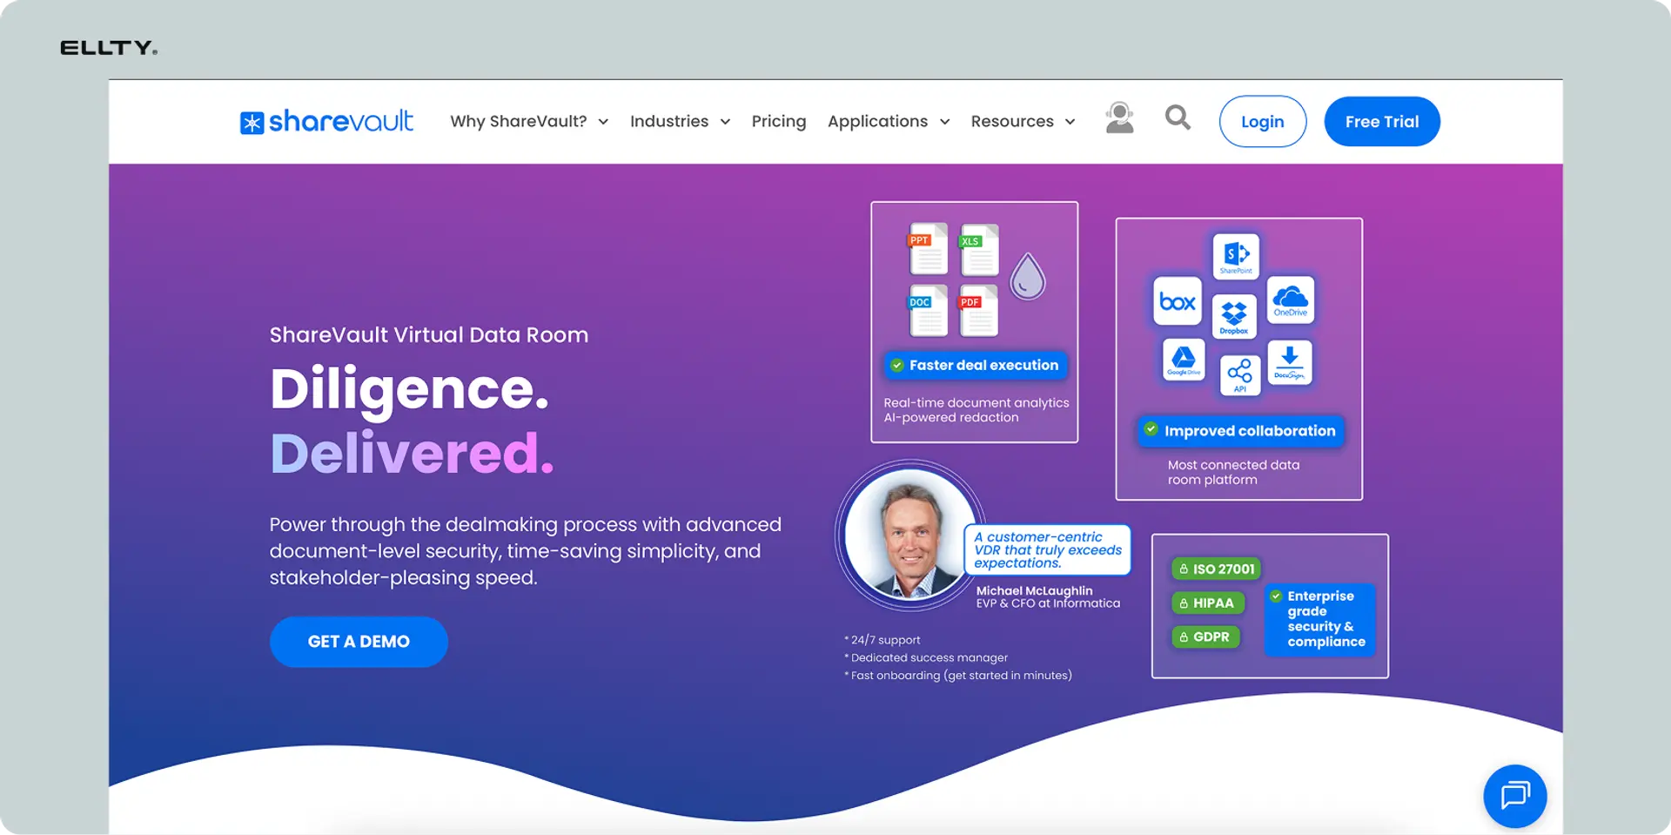The image size is (1671, 835).
Task: Click the water droplet watermark icon
Action: click(x=1027, y=276)
